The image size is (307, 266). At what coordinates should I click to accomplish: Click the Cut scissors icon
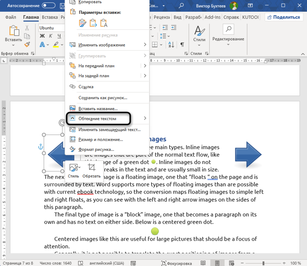(x=27, y=28)
